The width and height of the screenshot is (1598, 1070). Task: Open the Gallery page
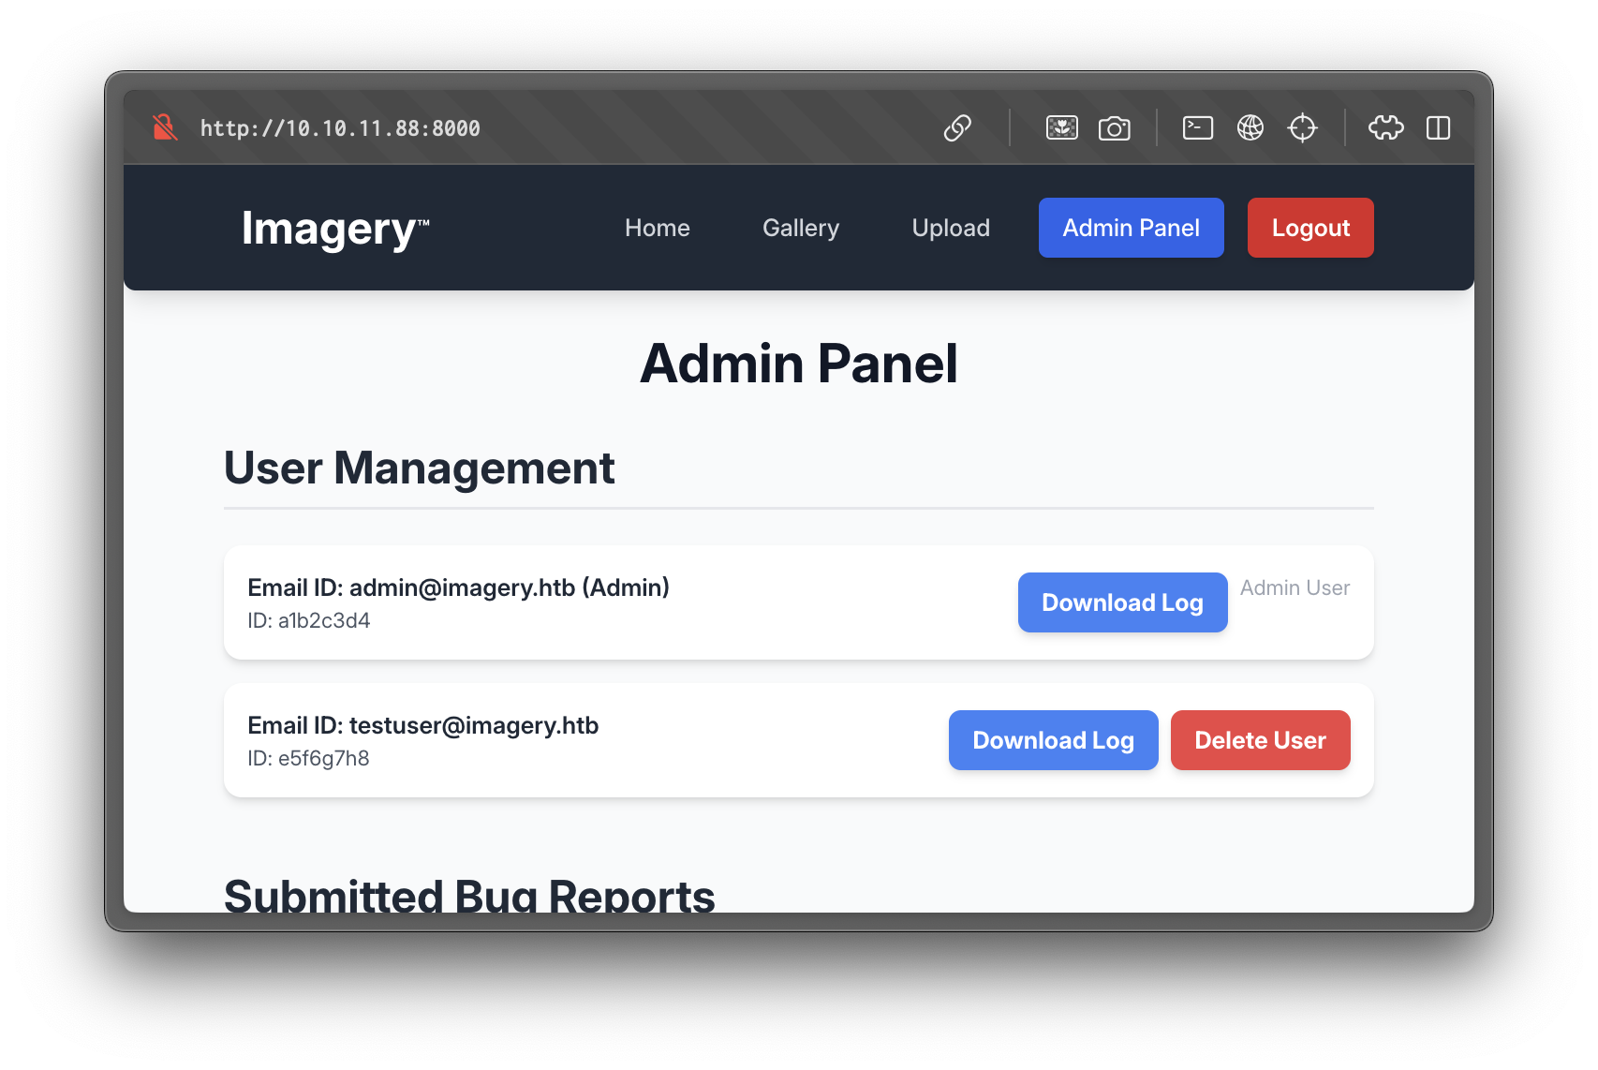800,228
